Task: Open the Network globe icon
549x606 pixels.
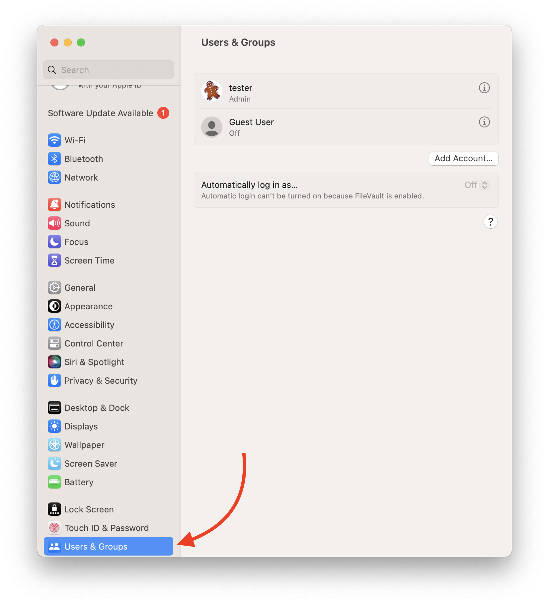Action: pyautogui.click(x=54, y=177)
